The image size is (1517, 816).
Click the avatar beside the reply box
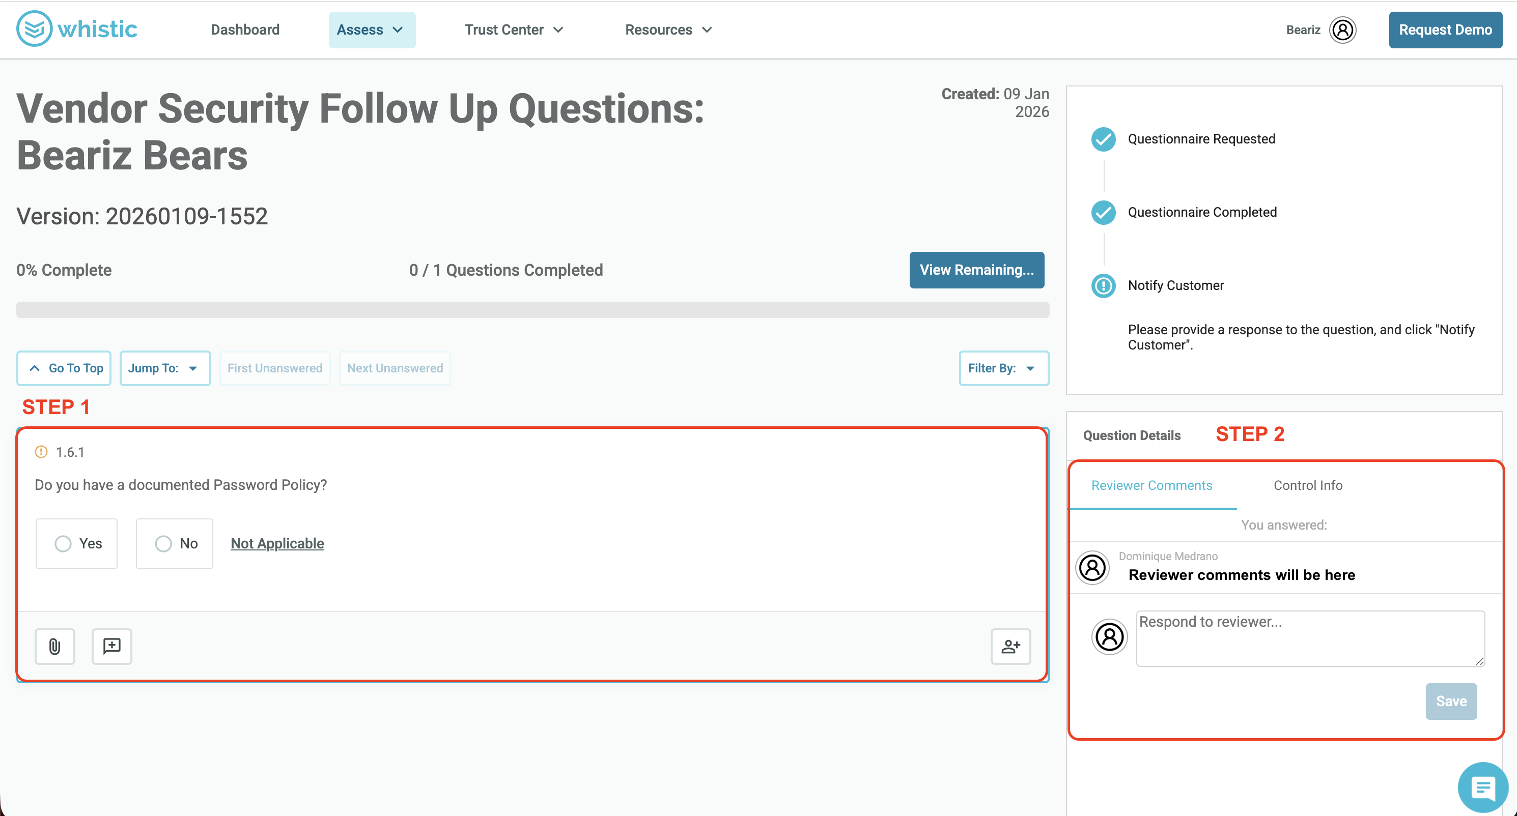1109,636
